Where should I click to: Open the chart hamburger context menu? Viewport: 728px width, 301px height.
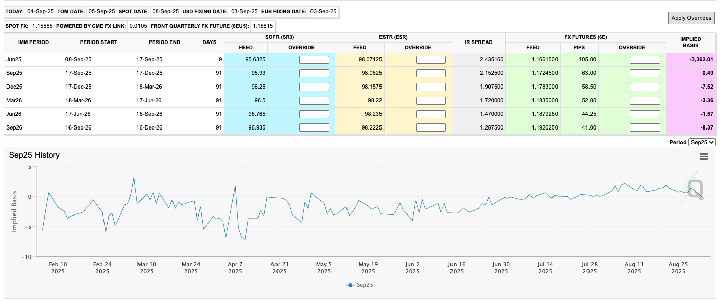pyautogui.click(x=704, y=157)
